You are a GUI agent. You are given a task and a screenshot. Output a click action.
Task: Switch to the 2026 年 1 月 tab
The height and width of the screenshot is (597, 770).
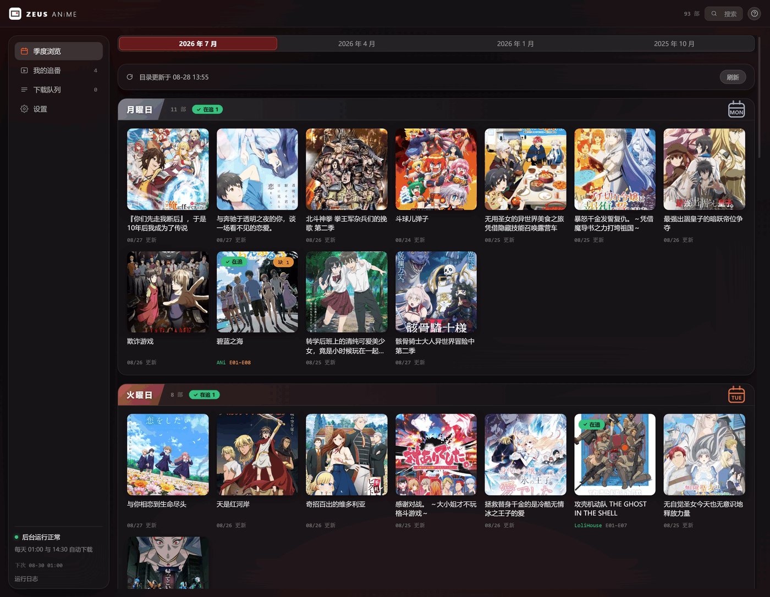515,44
